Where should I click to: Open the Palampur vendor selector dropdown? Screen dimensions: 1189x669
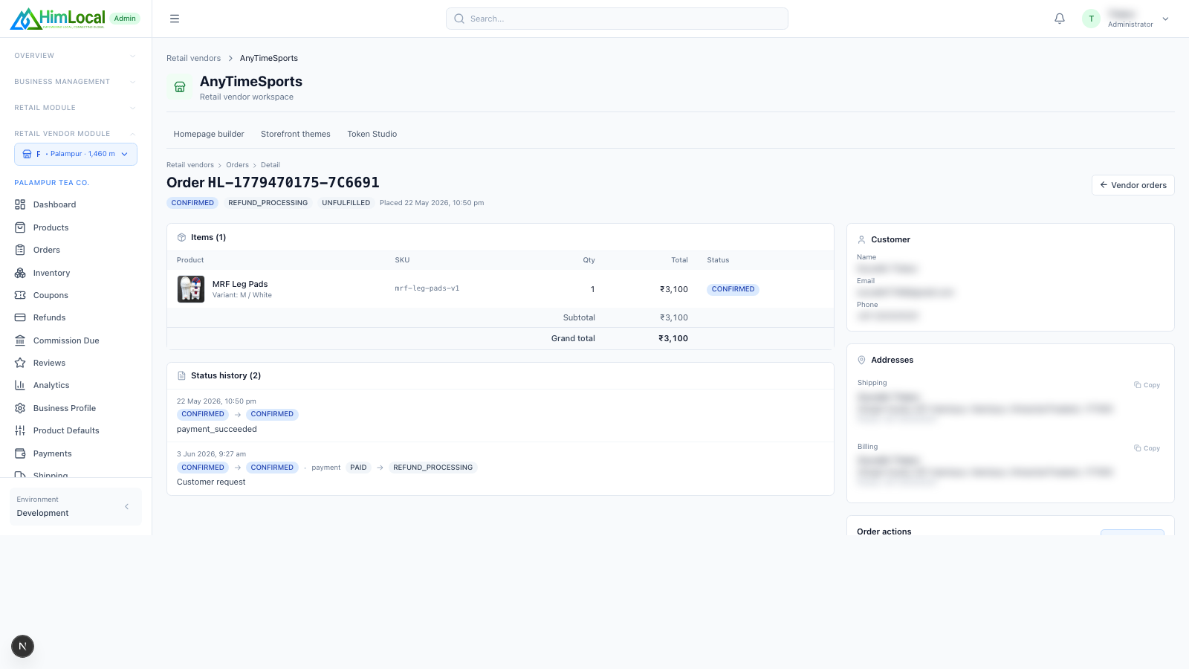(x=76, y=154)
